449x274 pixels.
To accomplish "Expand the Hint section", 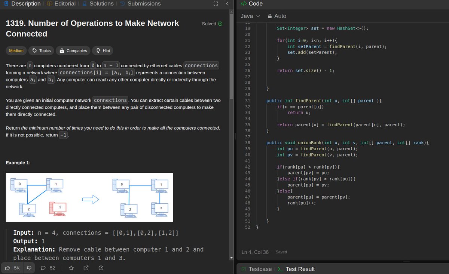I will [x=102, y=50].
